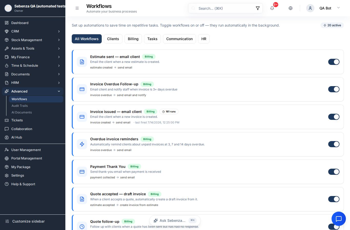Open My Package in sidebar
Viewport: 350px width, 230px height.
coord(33,167)
